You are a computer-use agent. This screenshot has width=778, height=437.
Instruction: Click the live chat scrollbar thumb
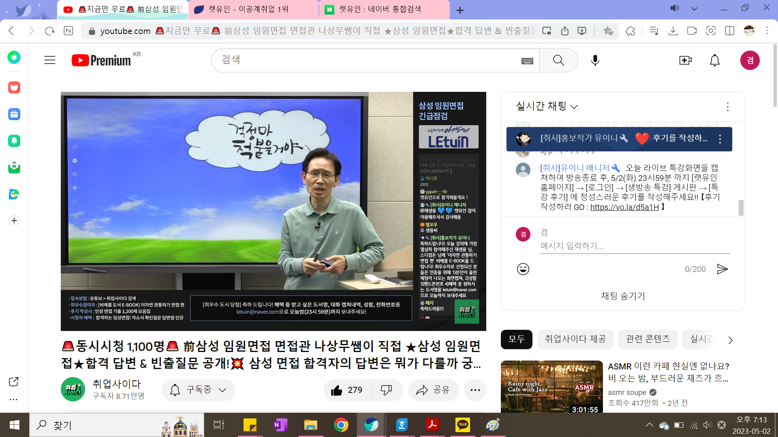pos(741,208)
